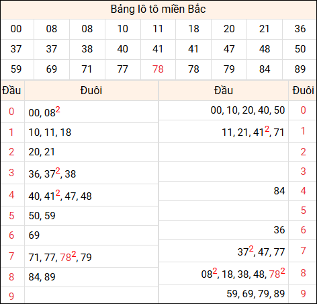Click the Đuôi header of the right table
This screenshot has height=304, width=317.
tap(303, 91)
